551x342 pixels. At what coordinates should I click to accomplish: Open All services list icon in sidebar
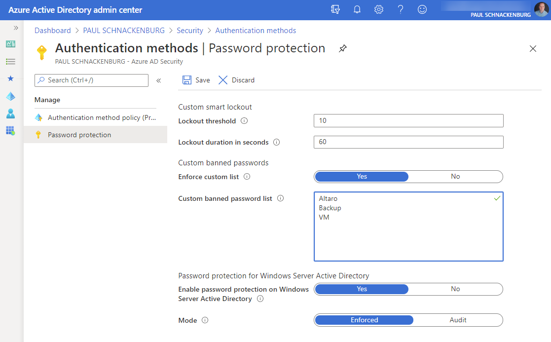click(x=10, y=62)
